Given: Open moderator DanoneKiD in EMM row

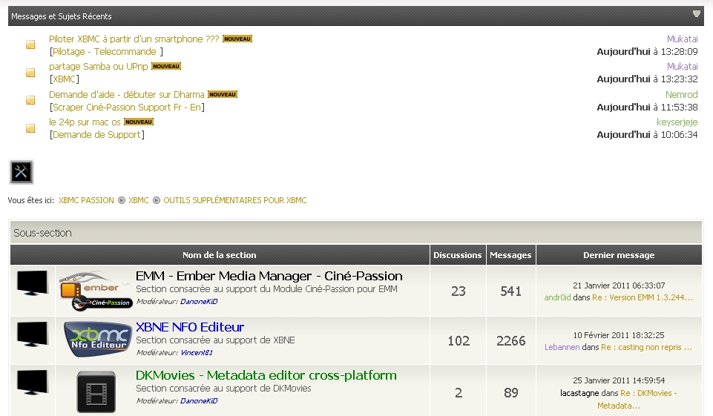Looking at the screenshot, I should click(199, 301).
